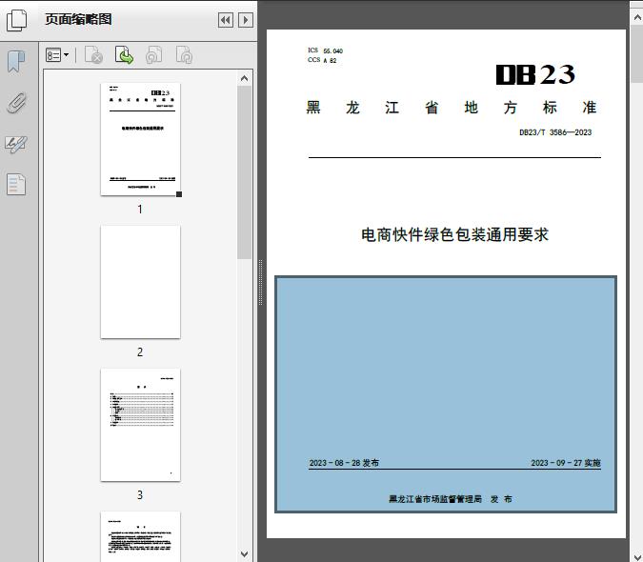Select blank page 2 thumbnail
The height and width of the screenshot is (562, 643).
coord(140,282)
